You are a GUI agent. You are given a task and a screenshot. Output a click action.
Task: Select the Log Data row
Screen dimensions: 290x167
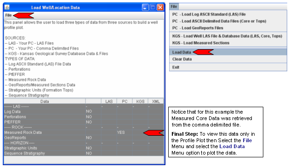click(84, 112)
